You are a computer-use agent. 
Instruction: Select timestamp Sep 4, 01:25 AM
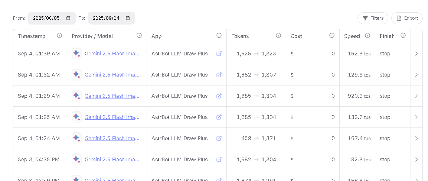pyautogui.click(x=39, y=117)
